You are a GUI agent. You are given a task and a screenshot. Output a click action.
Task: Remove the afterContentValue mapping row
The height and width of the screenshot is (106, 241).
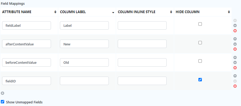point(235,49)
